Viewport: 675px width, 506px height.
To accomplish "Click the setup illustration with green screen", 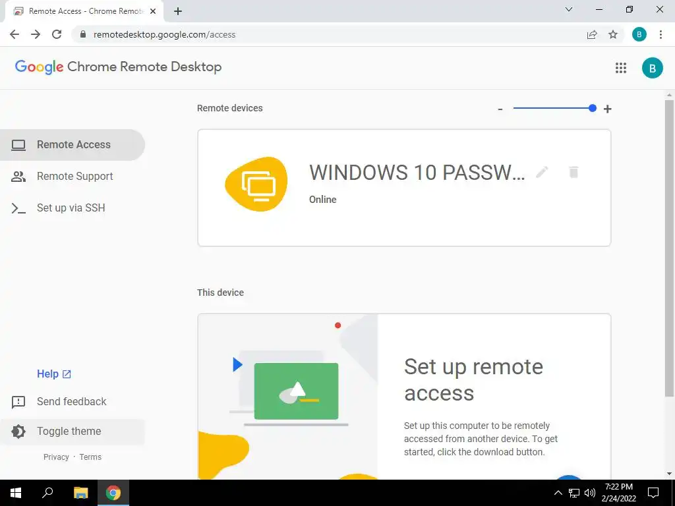I will coord(287,396).
